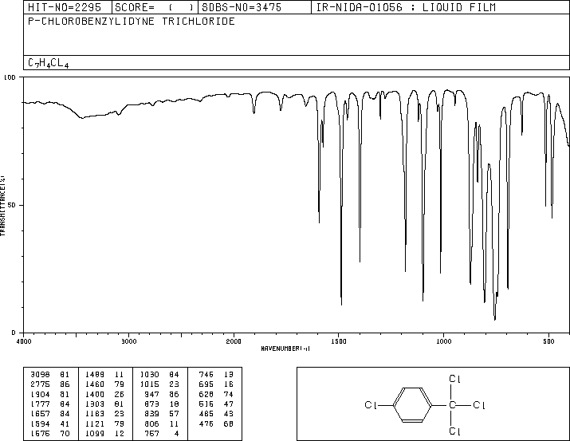570x441 pixels.
Task: Select peak wavenumber 1099 in the table
Action: (x=95, y=433)
